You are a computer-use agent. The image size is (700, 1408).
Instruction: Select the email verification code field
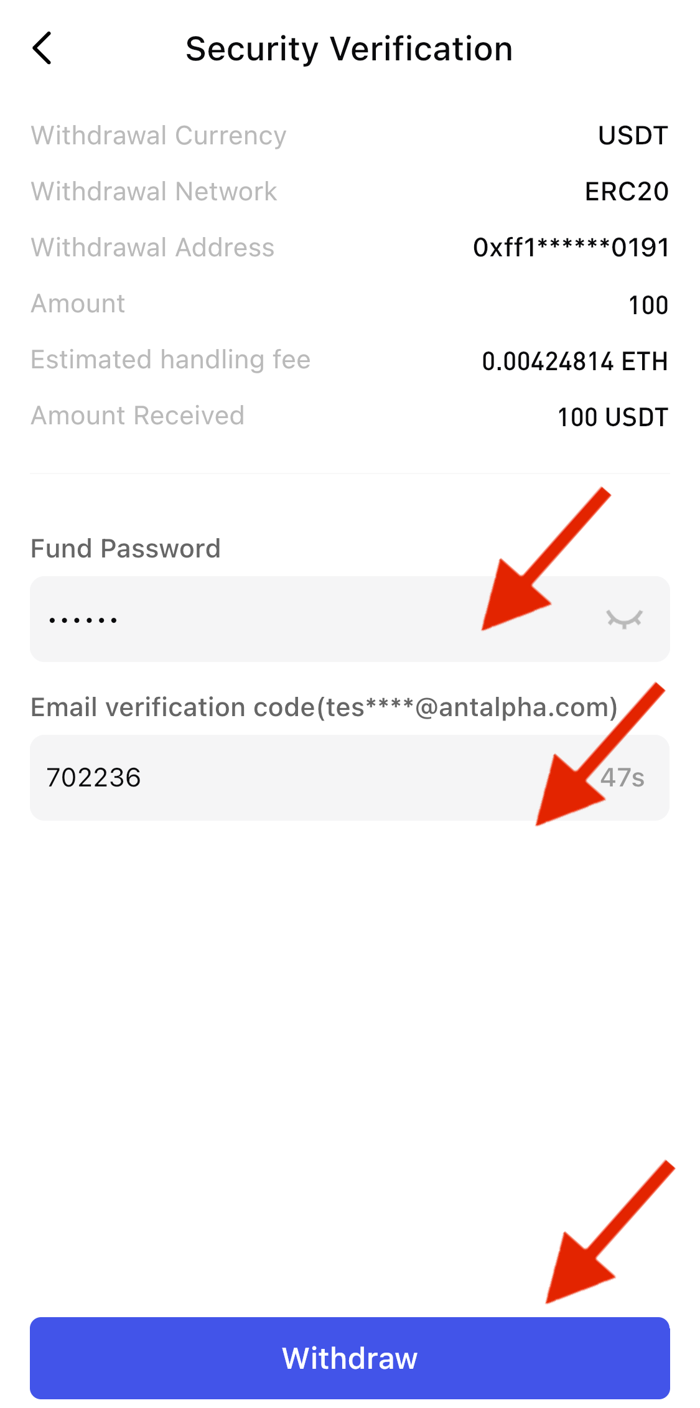(x=311, y=777)
